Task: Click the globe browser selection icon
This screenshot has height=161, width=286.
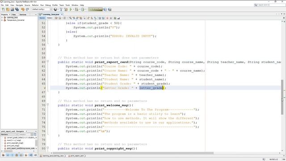Action: (x=55, y=9)
